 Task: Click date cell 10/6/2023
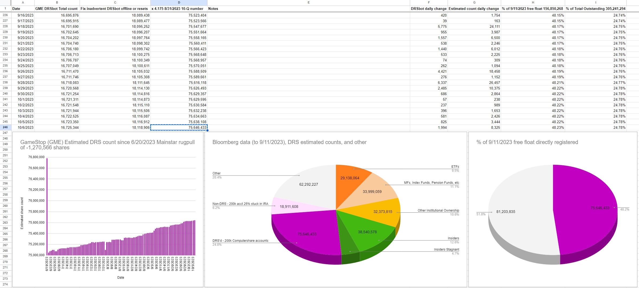(23, 127)
